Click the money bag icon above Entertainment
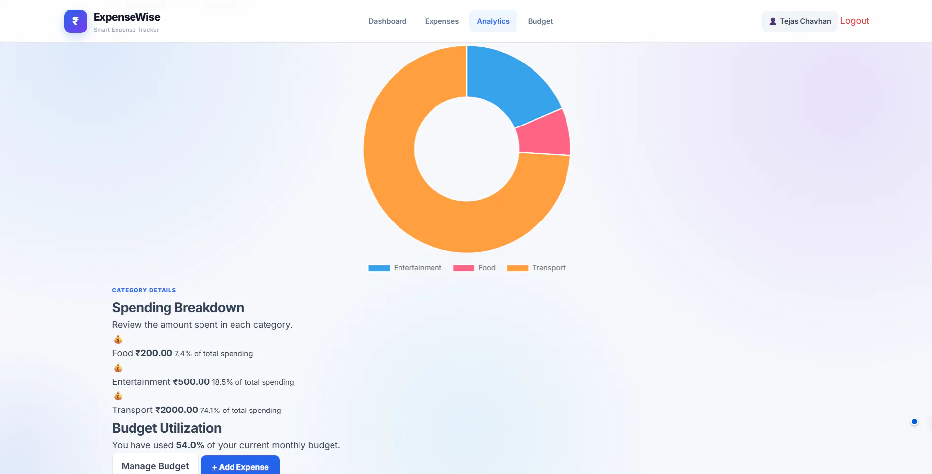The height and width of the screenshot is (474, 932). tap(118, 368)
